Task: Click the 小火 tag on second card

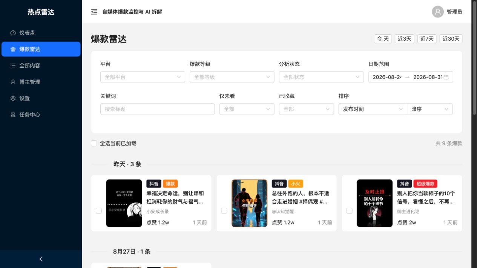Action: 296,184
